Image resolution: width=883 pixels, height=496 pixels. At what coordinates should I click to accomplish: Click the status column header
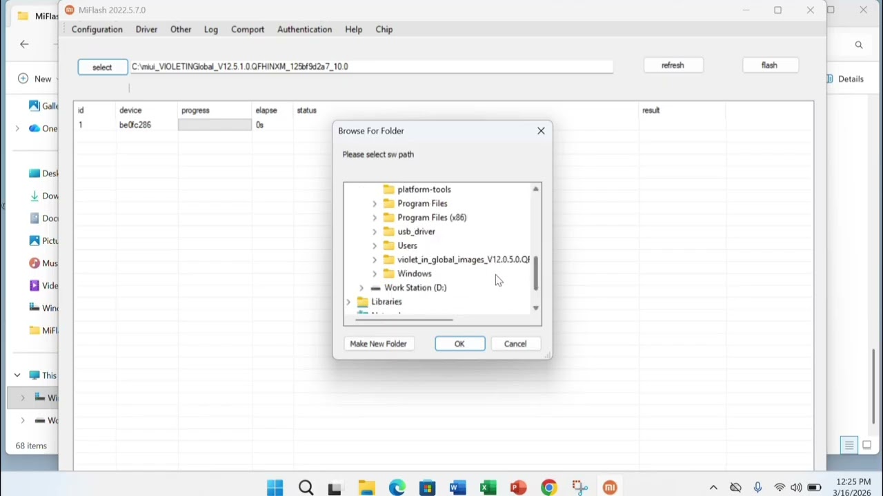(306, 110)
